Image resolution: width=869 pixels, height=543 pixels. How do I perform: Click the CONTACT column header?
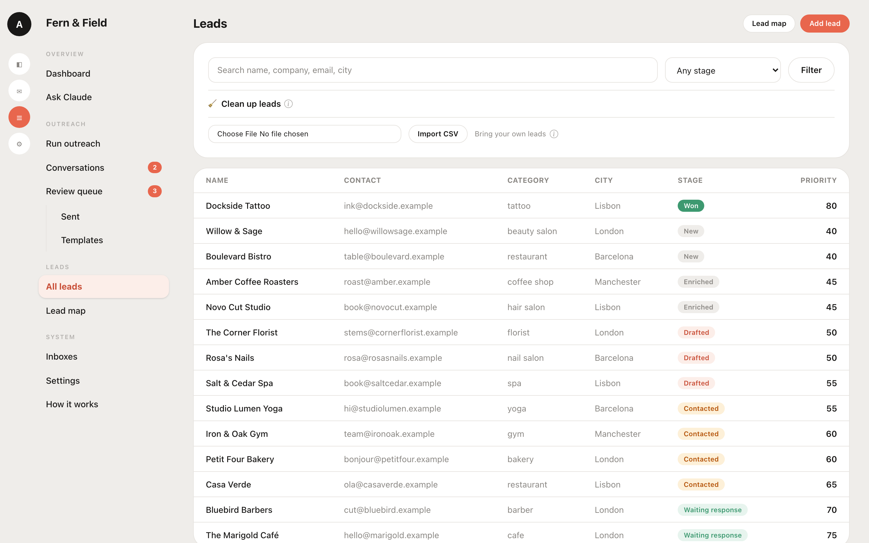(362, 180)
